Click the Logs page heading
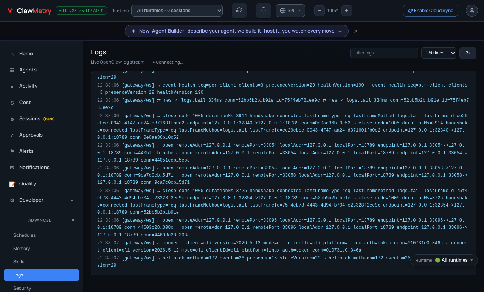This screenshot has width=484, height=292. (99, 52)
